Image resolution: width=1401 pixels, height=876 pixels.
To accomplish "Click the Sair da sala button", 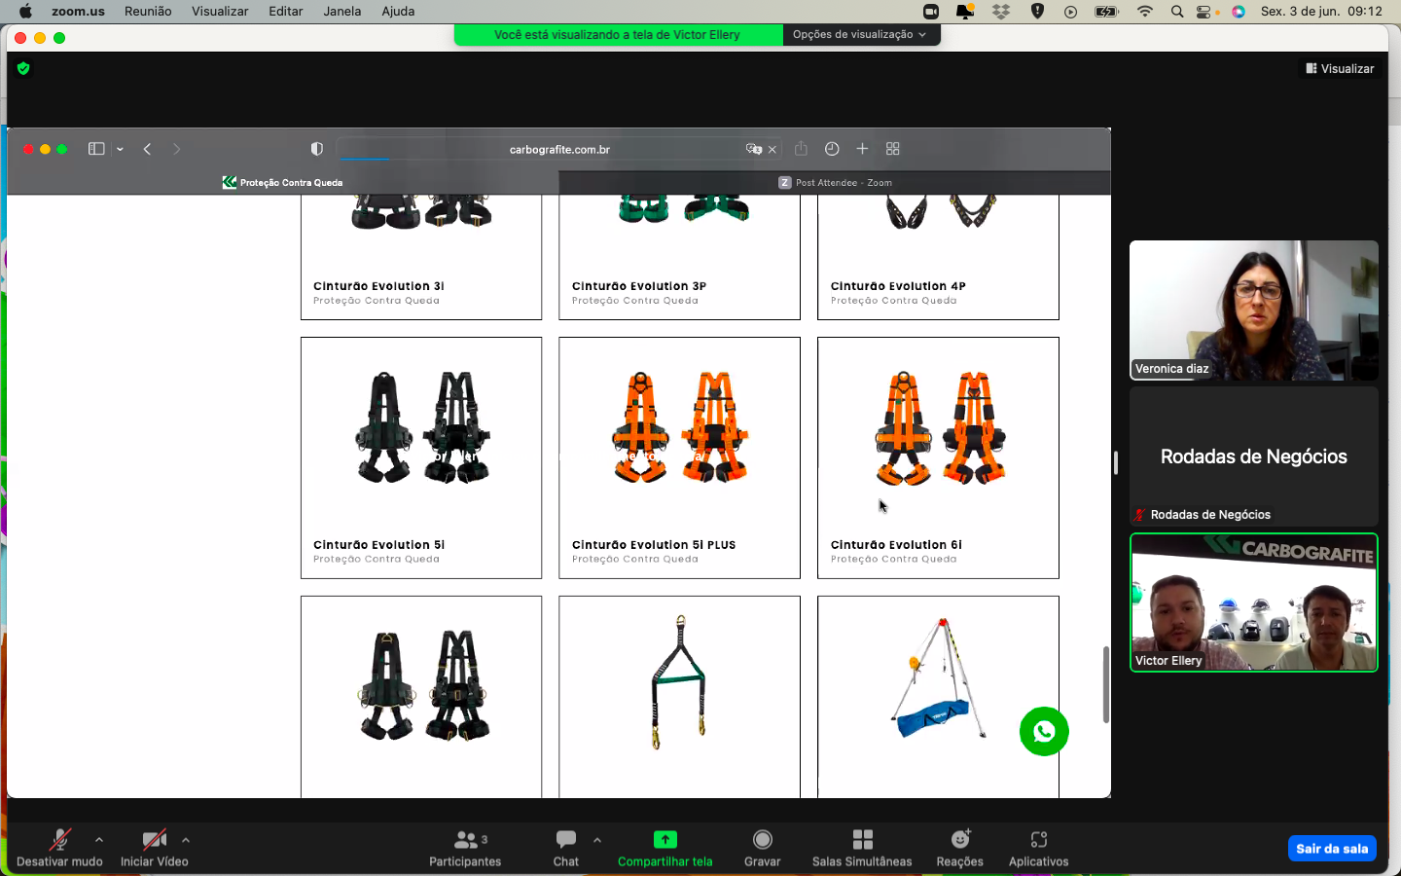I will pyautogui.click(x=1331, y=849).
